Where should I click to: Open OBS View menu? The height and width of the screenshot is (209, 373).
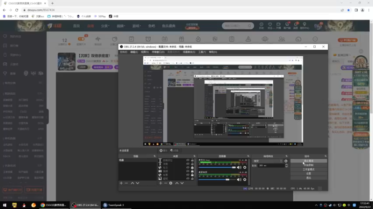(x=145, y=52)
